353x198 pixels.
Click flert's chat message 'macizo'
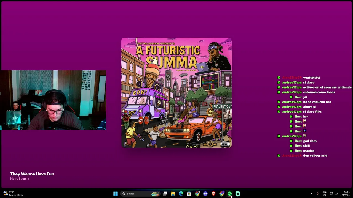coord(309,151)
